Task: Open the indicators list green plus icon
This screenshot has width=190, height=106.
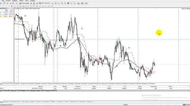Action: pyautogui.click(x=78, y=3)
